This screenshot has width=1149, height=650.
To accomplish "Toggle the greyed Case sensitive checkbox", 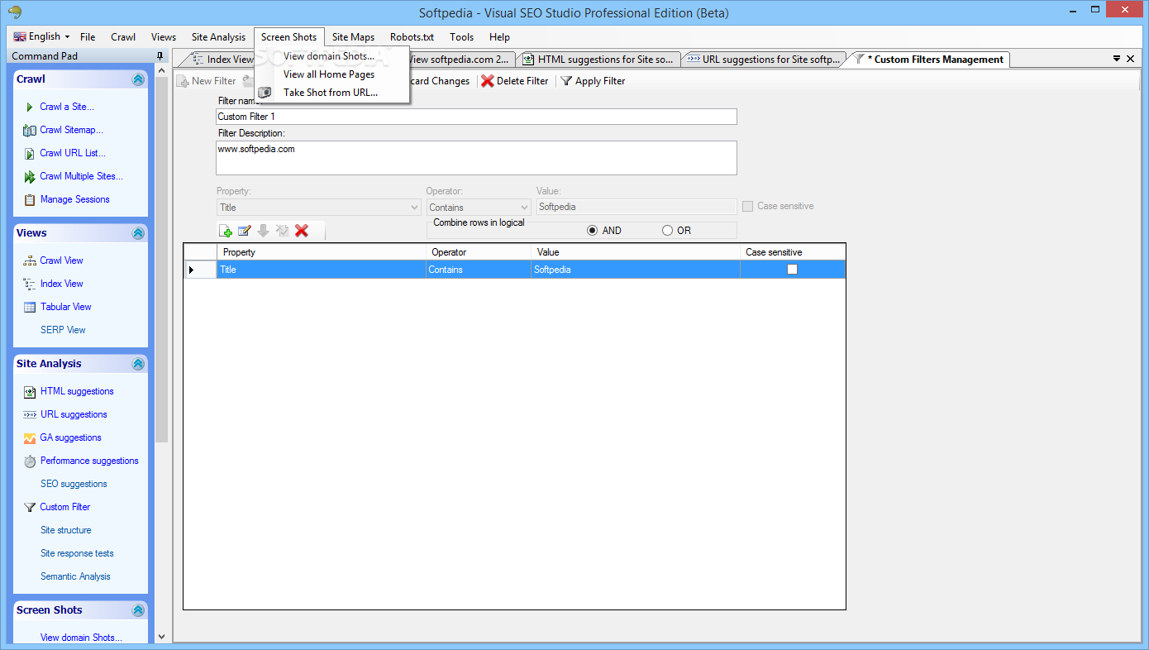I will 747,206.
